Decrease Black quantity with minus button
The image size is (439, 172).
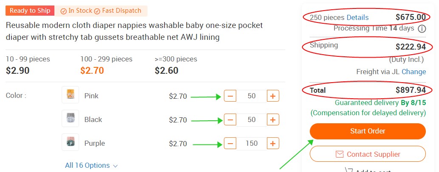click(x=230, y=120)
